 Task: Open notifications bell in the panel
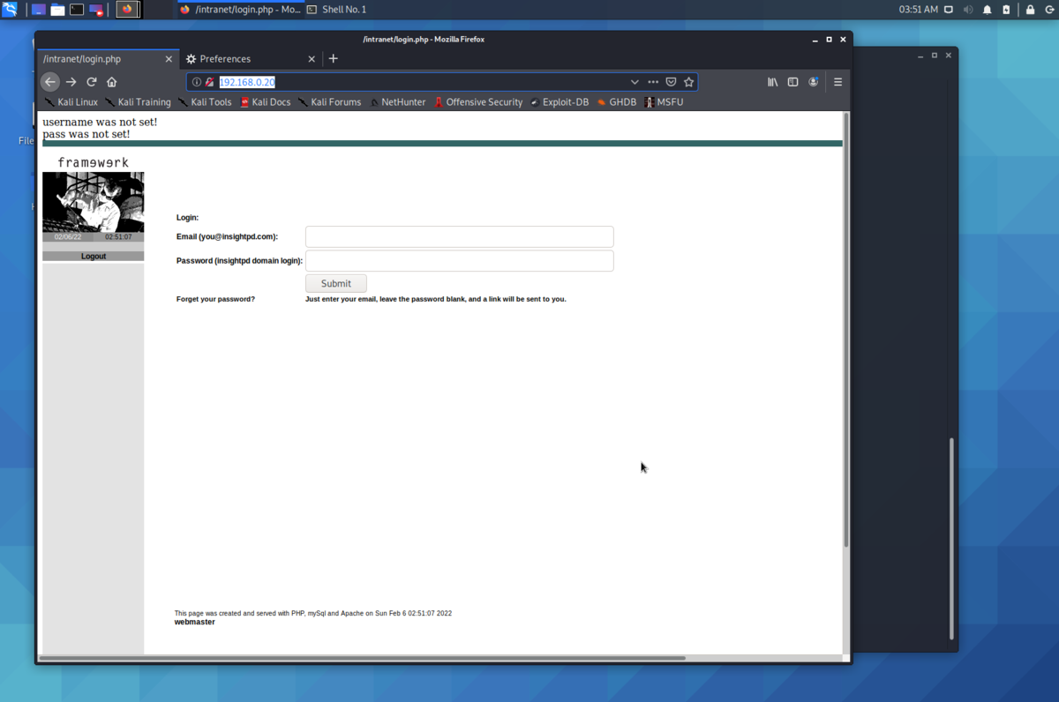[x=988, y=10]
